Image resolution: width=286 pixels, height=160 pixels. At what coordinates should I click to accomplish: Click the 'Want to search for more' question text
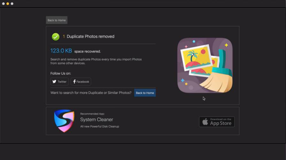coord(91,93)
